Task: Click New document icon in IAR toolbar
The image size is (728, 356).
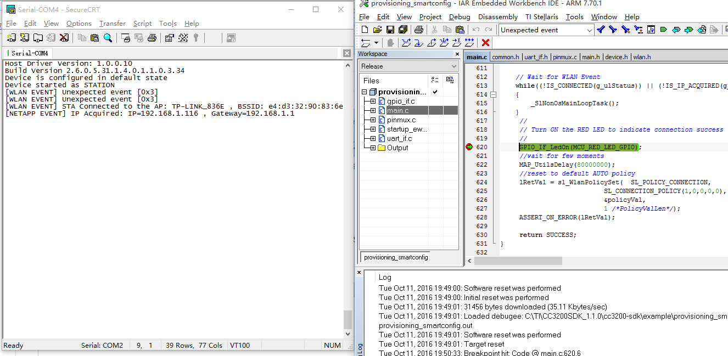Action: (365, 30)
